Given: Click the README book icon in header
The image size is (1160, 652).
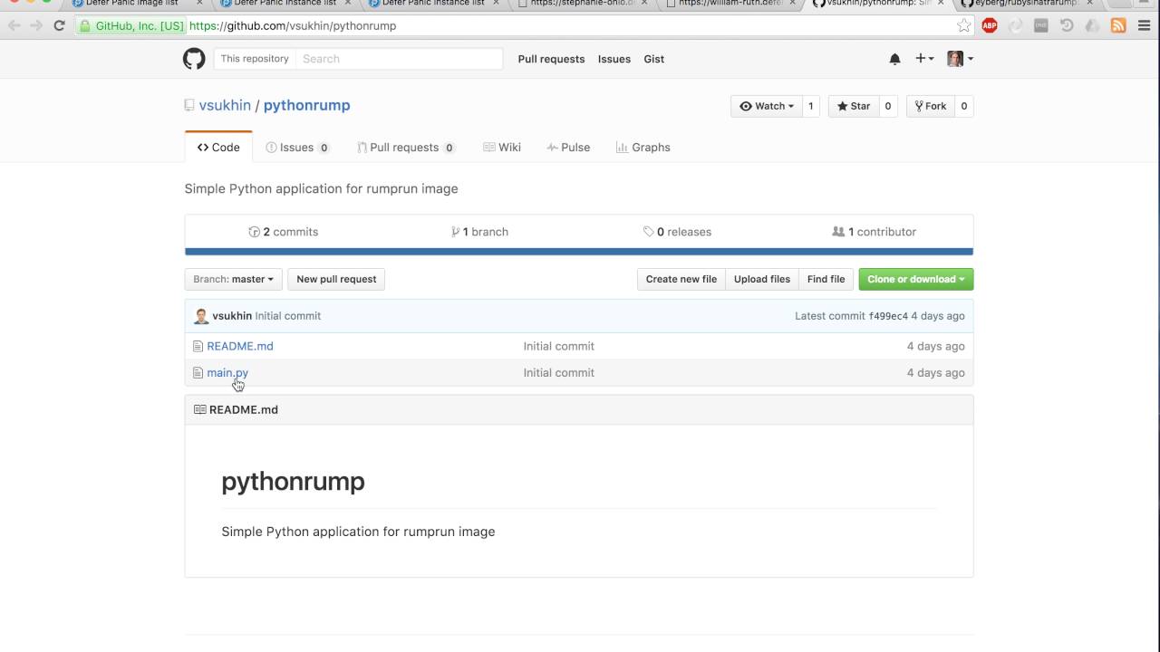Looking at the screenshot, I should tap(199, 409).
